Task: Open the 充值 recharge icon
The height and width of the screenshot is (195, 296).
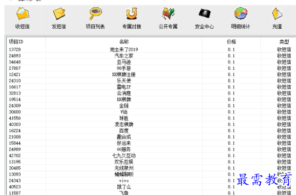Action: coord(277,13)
